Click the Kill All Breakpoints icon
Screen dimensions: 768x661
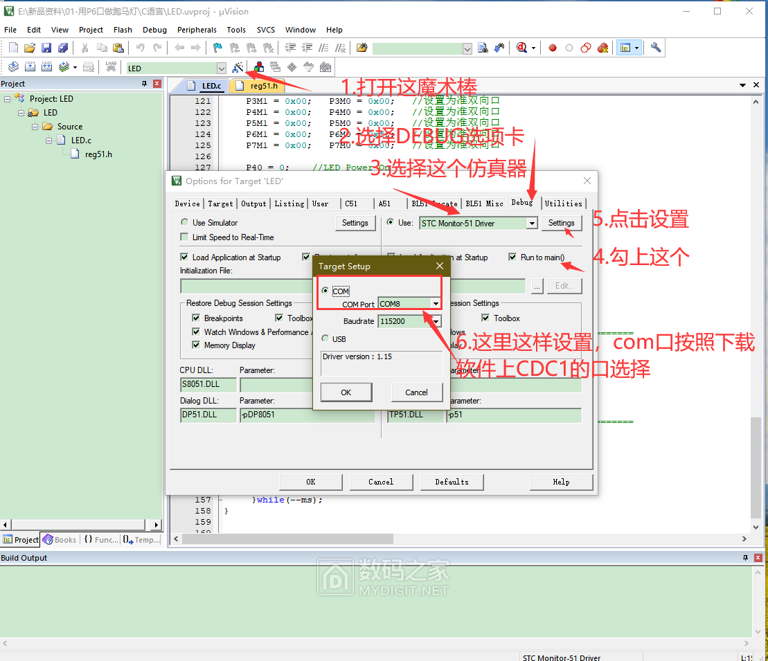pyautogui.click(x=602, y=46)
